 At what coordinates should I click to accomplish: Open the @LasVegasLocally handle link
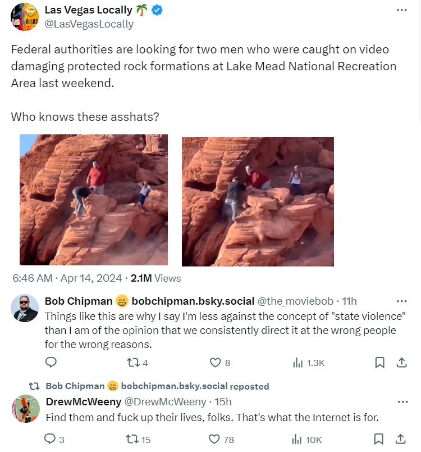click(x=89, y=24)
